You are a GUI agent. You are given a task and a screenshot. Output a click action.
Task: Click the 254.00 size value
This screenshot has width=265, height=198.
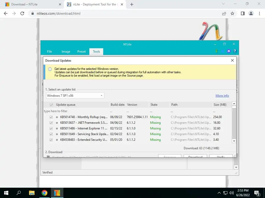(x=217, y=117)
